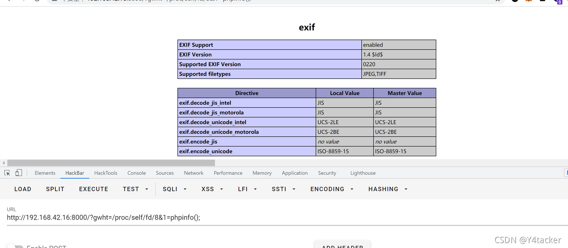Open the Performance tab
Viewport: 568px width, 248px height.
pyautogui.click(x=228, y=173)
